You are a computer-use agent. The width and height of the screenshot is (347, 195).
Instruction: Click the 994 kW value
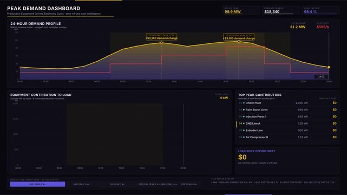coord(303,110)
